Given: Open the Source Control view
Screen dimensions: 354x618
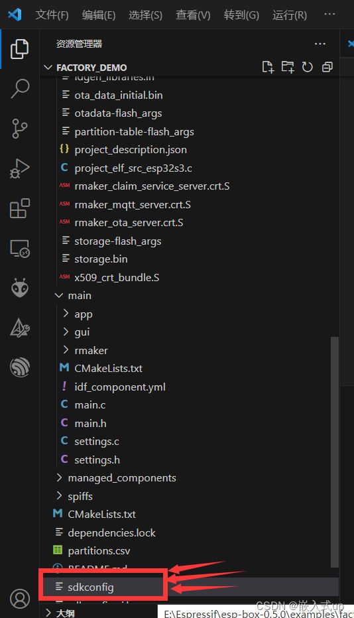Looking at the screenshot, I should pos(20,129).
